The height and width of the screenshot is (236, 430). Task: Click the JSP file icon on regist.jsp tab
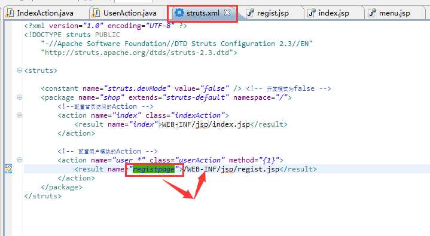249,13
